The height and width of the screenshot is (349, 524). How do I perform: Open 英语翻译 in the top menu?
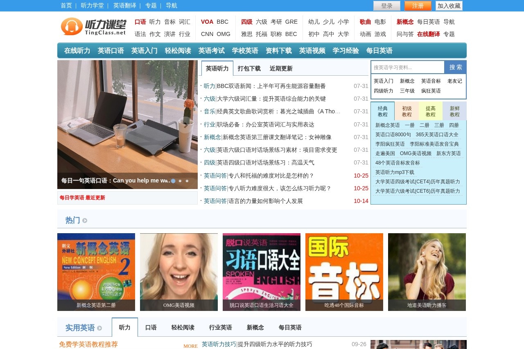click(125, 6)
